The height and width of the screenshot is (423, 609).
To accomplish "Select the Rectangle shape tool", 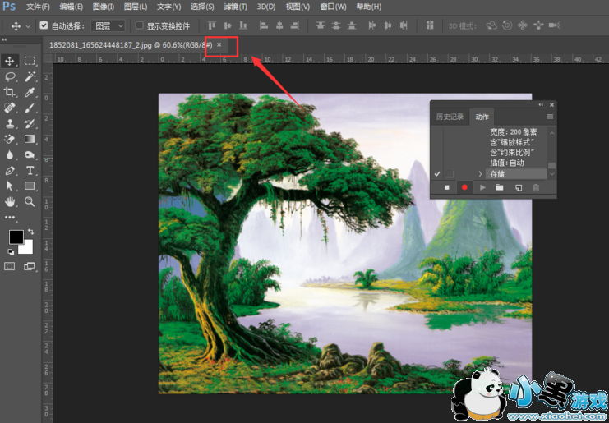I will pyautogui.click(x=30, y=186).
